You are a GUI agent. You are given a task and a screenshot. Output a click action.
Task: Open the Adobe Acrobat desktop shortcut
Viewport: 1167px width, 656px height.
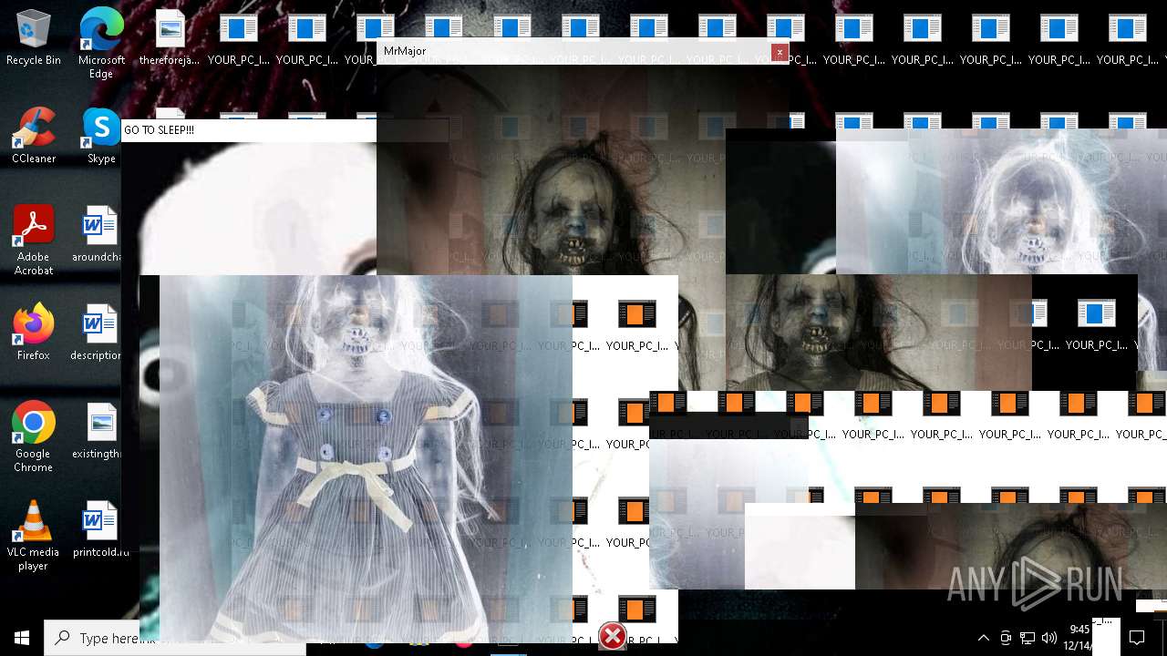(34, 241)
